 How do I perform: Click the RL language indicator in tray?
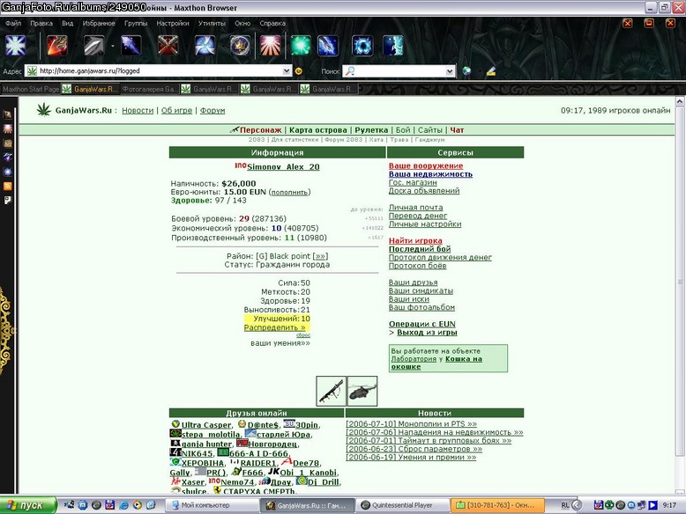(565, 505)
